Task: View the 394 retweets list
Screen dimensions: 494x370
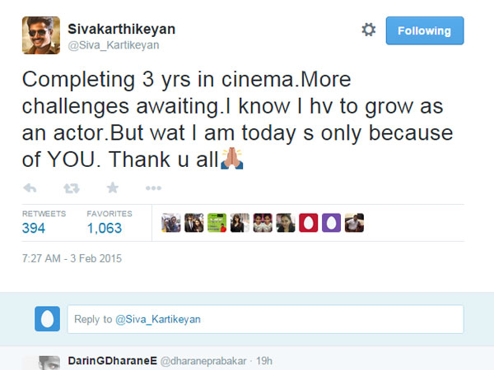Action: [34, 228]
